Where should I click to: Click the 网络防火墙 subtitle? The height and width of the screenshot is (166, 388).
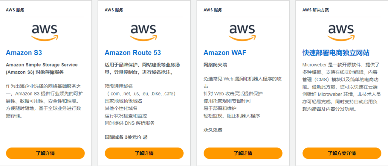coord(215,65)
